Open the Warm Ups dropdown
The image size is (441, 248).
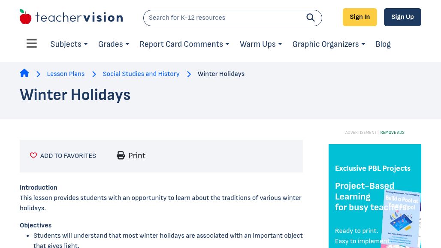click(261, 44)
